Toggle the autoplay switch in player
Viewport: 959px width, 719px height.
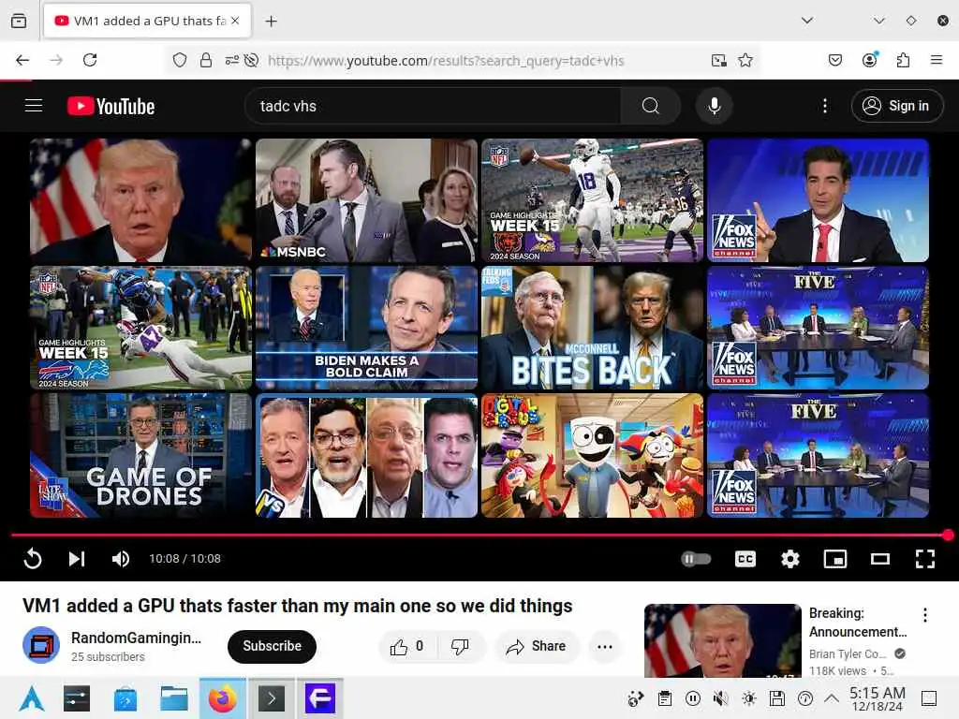pyautogui.click(x=696, y=558)
